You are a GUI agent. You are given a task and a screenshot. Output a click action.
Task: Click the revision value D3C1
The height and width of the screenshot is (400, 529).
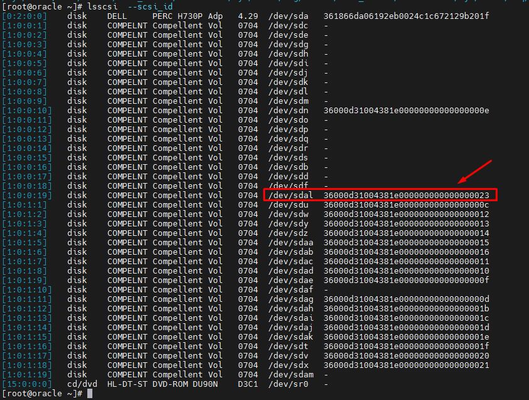pyautogui.click(x=248, y=384)
